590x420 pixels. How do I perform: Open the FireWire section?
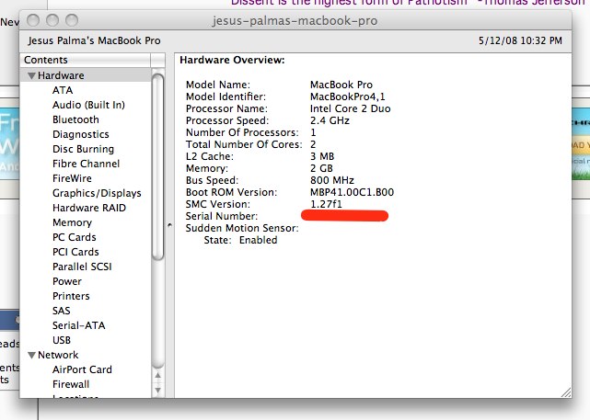72,178
